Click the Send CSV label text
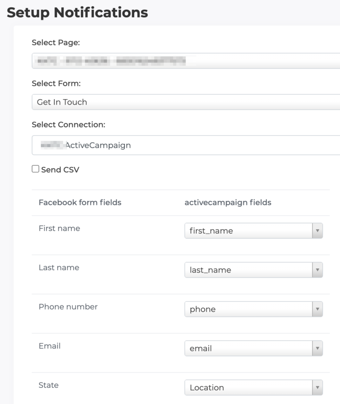340x404 pixels. pyautogui.click(x=60, y=170)
